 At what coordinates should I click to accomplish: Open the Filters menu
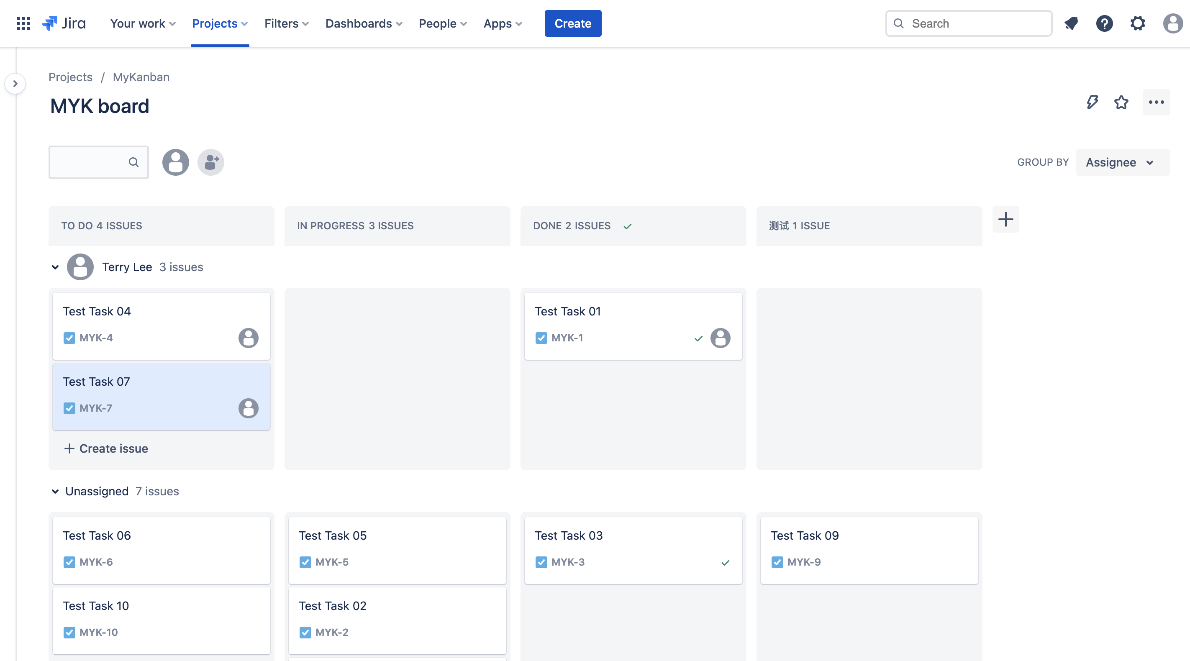(286, 23)
